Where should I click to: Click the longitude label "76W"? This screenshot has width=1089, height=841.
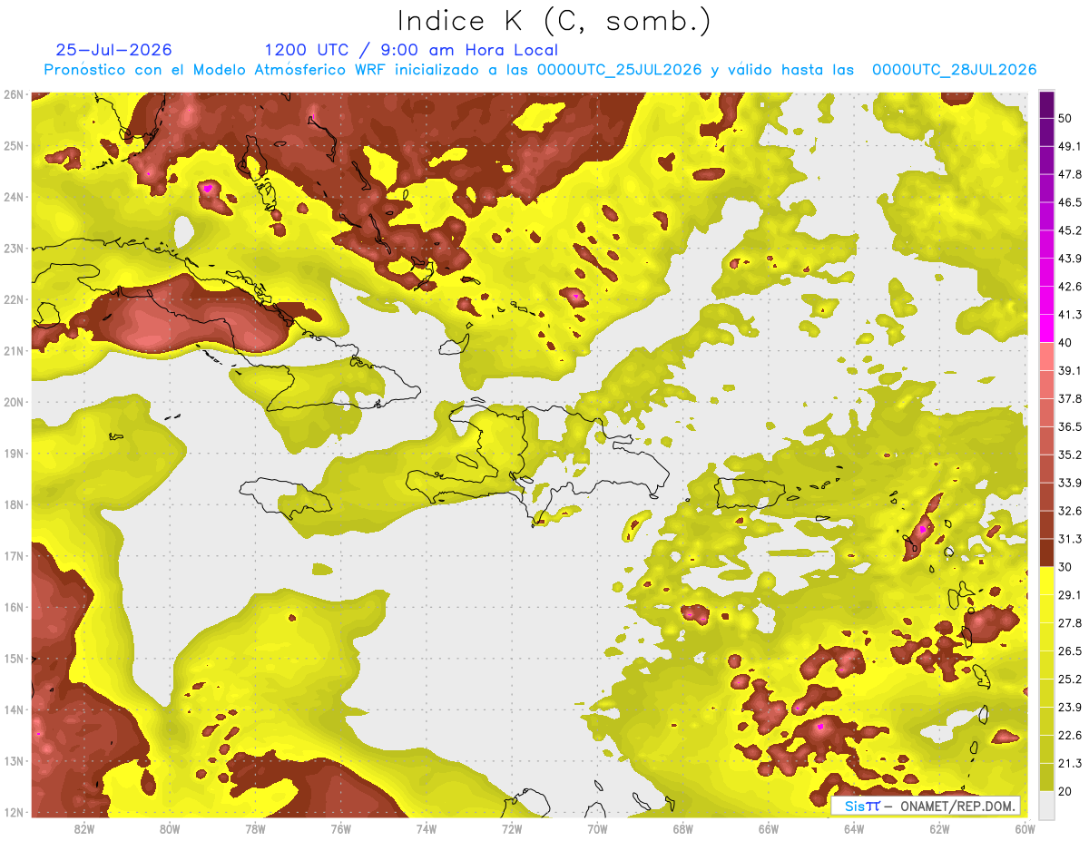(340, 828)
